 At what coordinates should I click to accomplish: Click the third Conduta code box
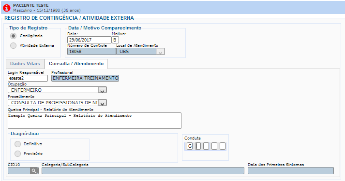point(206,146)
